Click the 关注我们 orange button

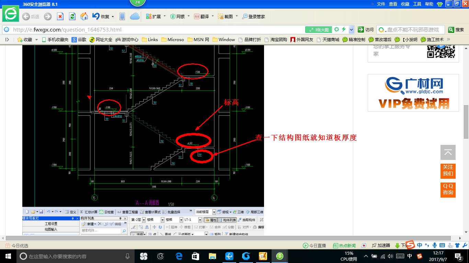(x=448, y=171)
